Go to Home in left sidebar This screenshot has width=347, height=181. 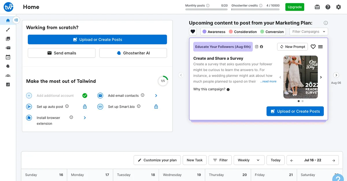8,20
